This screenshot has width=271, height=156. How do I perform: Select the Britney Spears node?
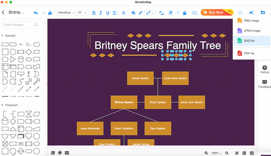click(x=124, y=102)
